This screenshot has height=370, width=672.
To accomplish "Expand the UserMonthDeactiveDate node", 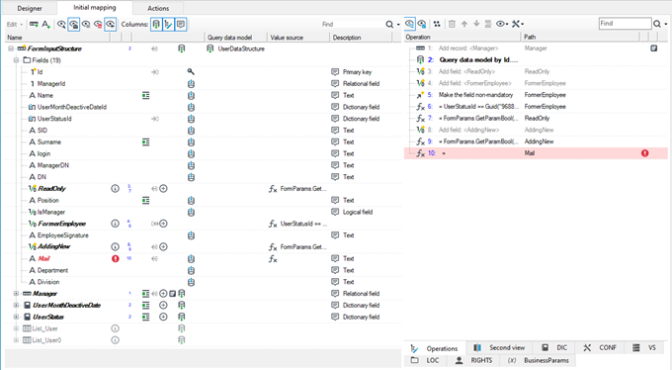I will [16, 305].
